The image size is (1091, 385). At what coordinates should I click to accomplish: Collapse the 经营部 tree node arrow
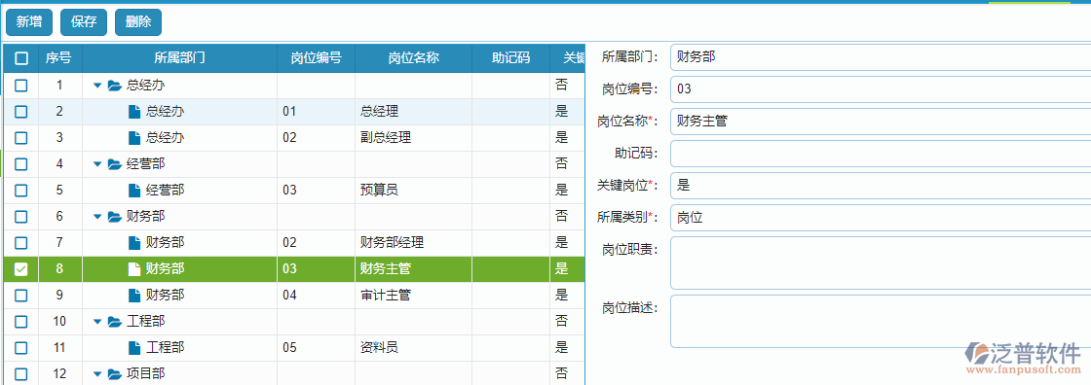pos(97,164)
